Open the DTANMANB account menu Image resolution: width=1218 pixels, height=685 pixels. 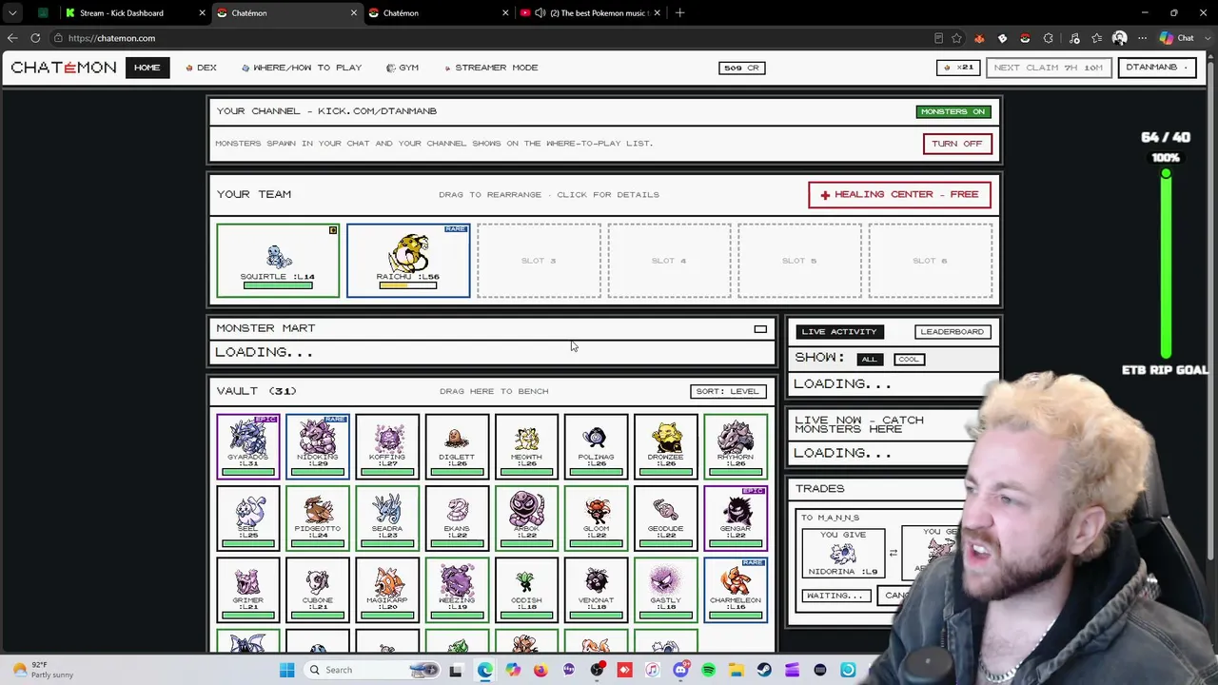[x=1156, y=68]
